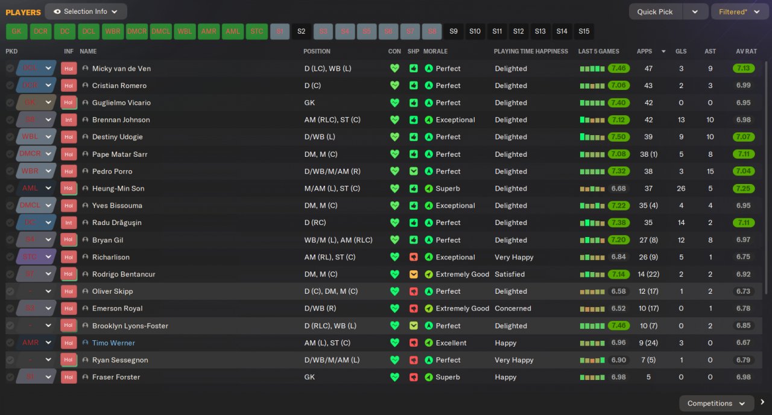The image size is (772, 415).
Task: Click the right arrow next to Competitions
Action: click(x=762, y=402)
